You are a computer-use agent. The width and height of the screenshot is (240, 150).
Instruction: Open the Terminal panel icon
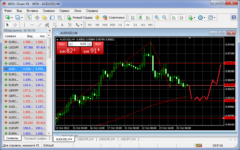point(52,18)
